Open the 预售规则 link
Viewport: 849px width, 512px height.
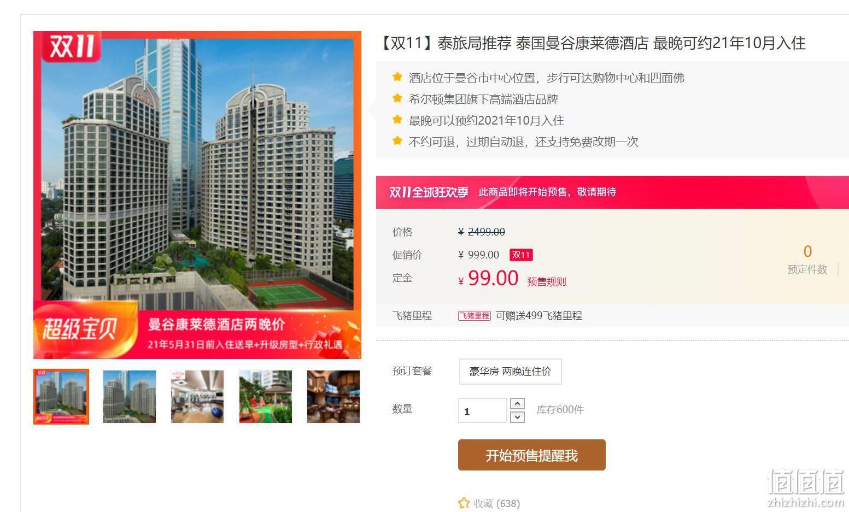pos(546,281)
